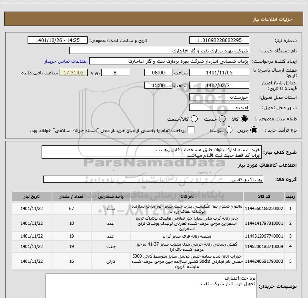Click the goods group field پوشاک و کفش
This screenshot has width=308, height=298.
153,179
